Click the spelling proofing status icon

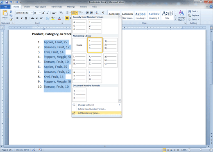tap(34, 150)
